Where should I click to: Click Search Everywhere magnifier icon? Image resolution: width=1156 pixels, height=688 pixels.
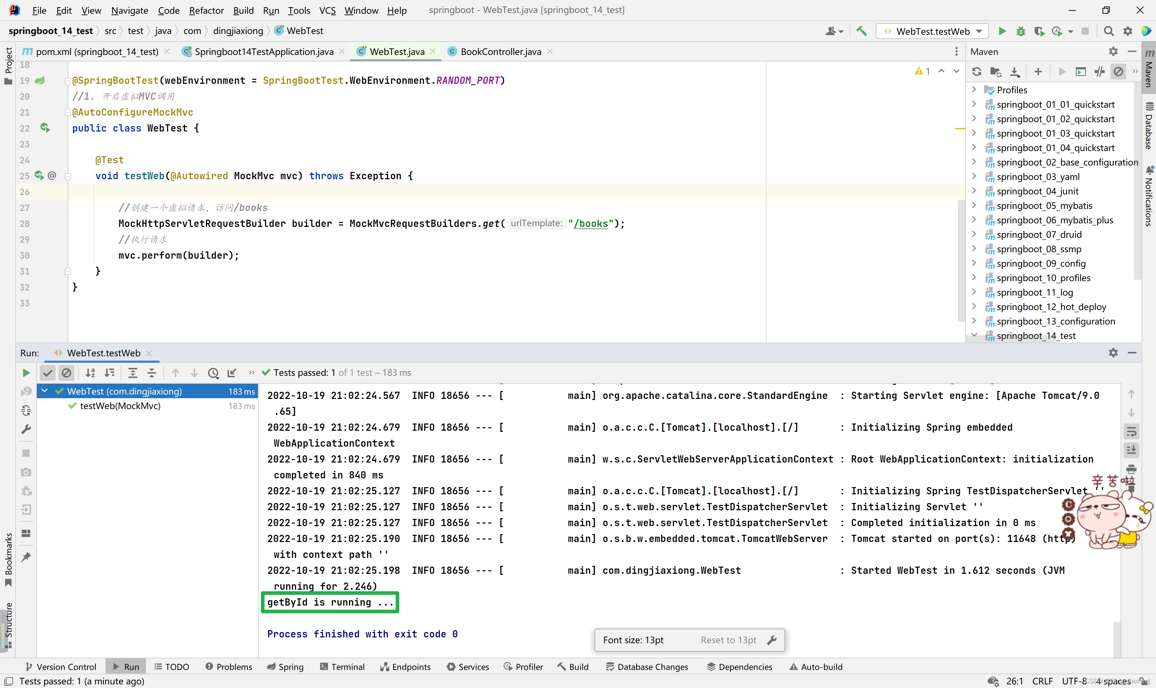click(1108, 31)
